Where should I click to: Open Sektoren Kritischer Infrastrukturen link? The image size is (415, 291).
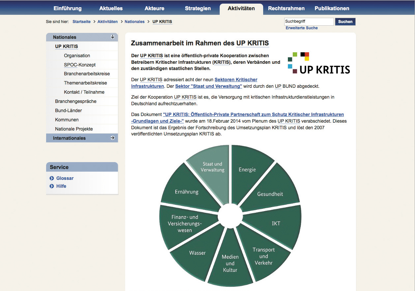click(x=194, y=83)
